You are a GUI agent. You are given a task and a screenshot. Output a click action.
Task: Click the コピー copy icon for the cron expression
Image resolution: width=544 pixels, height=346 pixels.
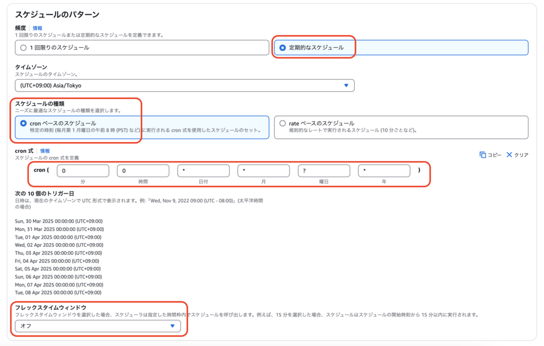click(x=482, y=155)
